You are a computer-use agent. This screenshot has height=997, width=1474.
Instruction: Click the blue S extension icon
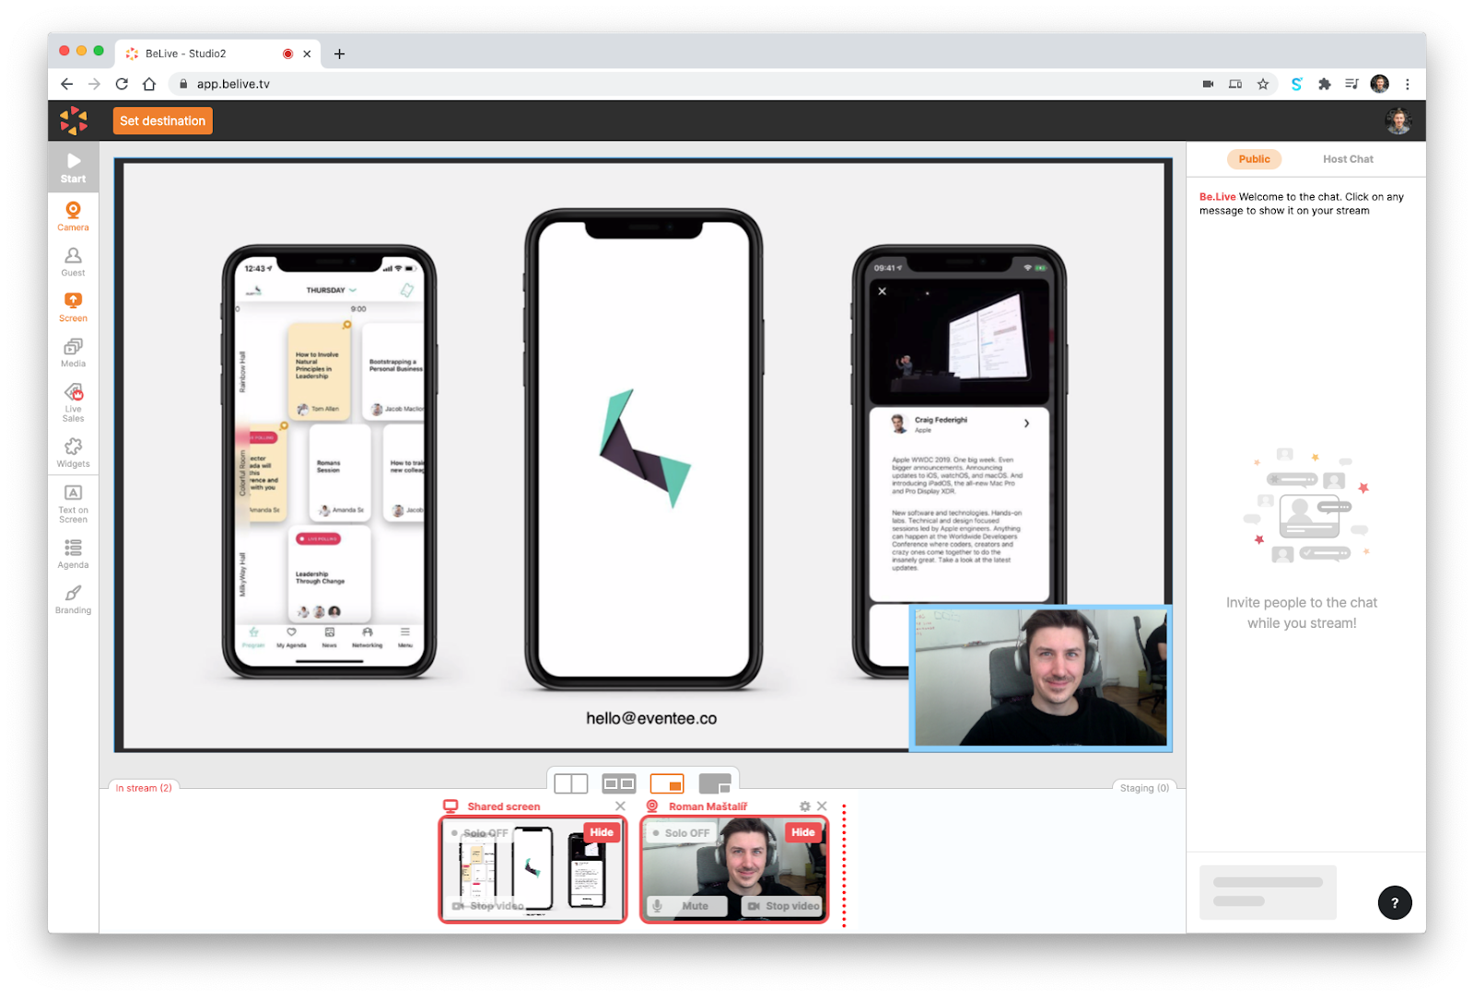pyautogui.click(x=1296, y=84)
